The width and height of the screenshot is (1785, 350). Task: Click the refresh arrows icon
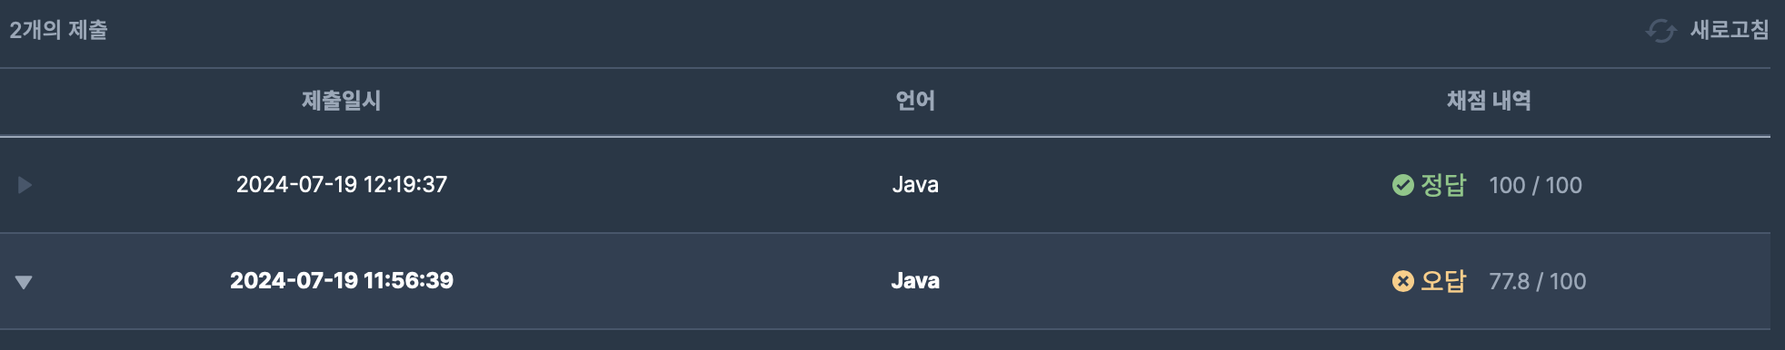1660,31
